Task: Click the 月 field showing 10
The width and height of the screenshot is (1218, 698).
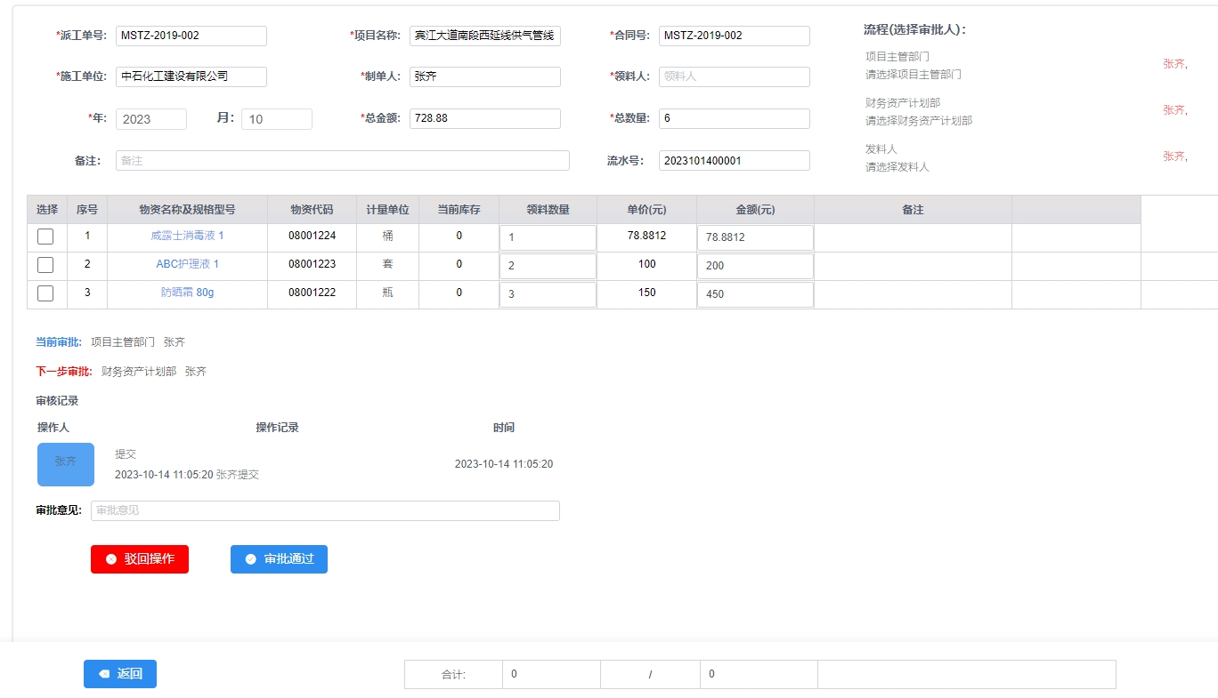Action: click(x=276, y=119)
